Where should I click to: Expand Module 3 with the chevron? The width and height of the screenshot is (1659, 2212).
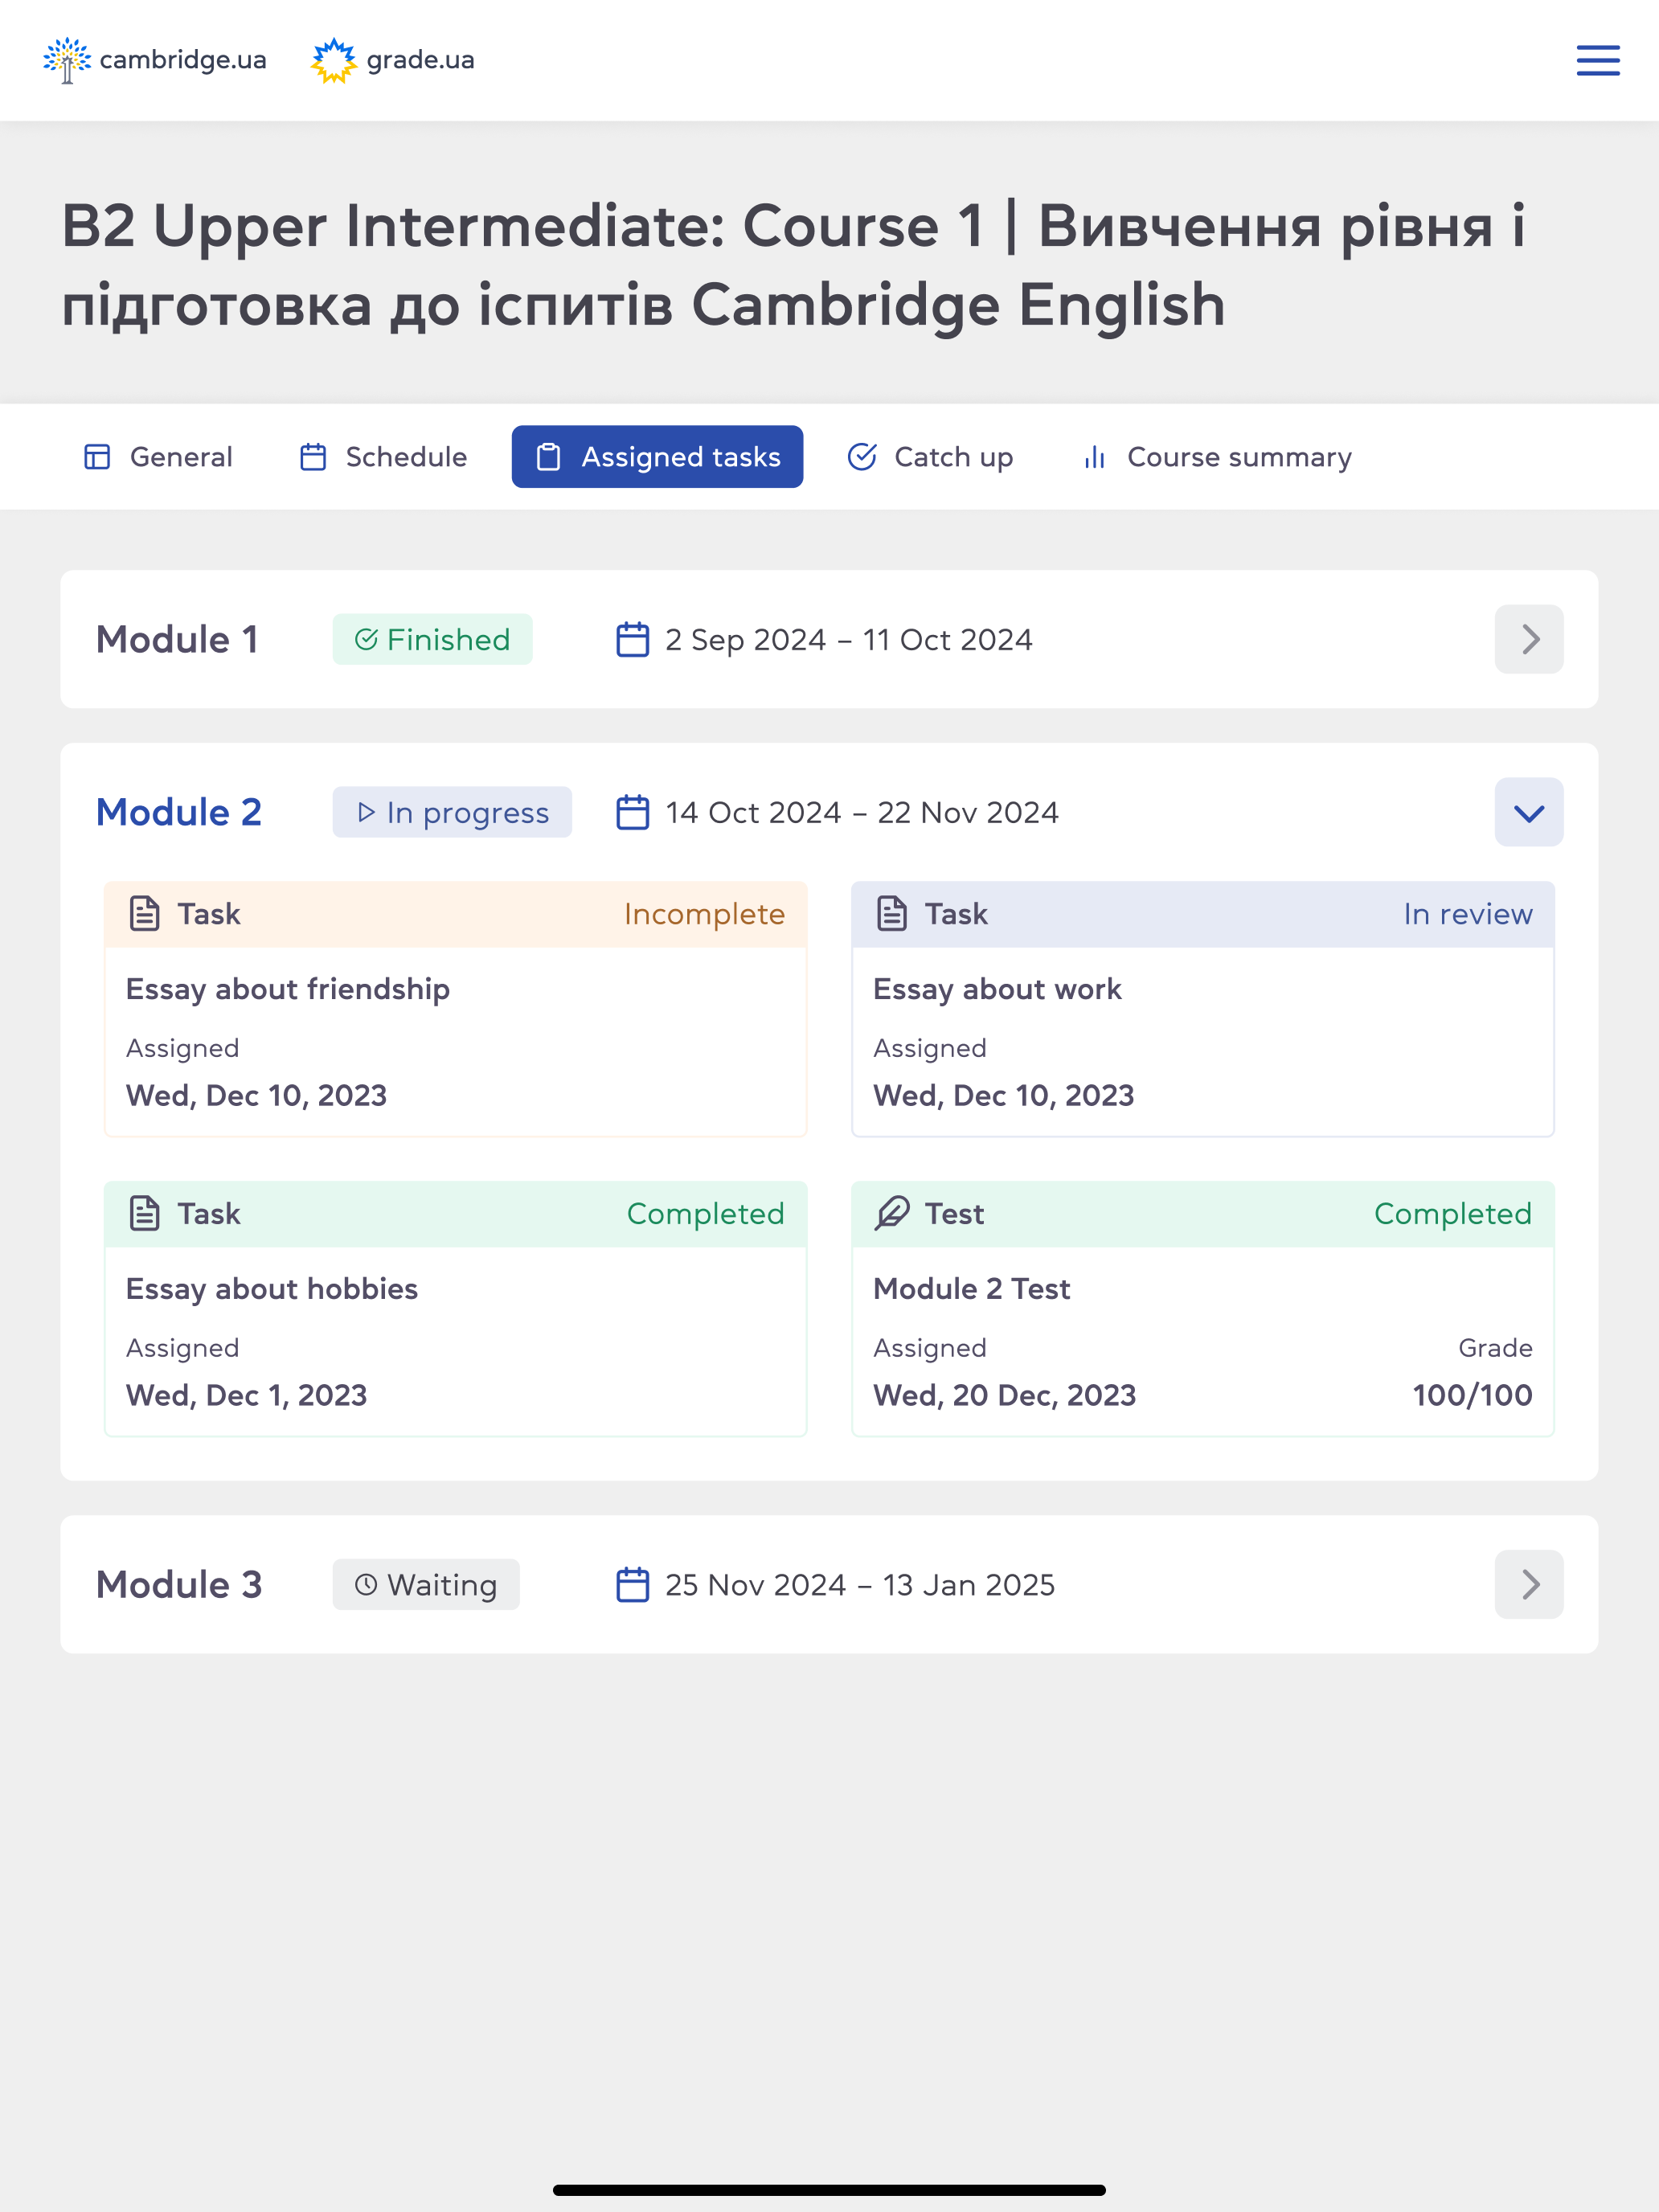coord(1529,1584)
